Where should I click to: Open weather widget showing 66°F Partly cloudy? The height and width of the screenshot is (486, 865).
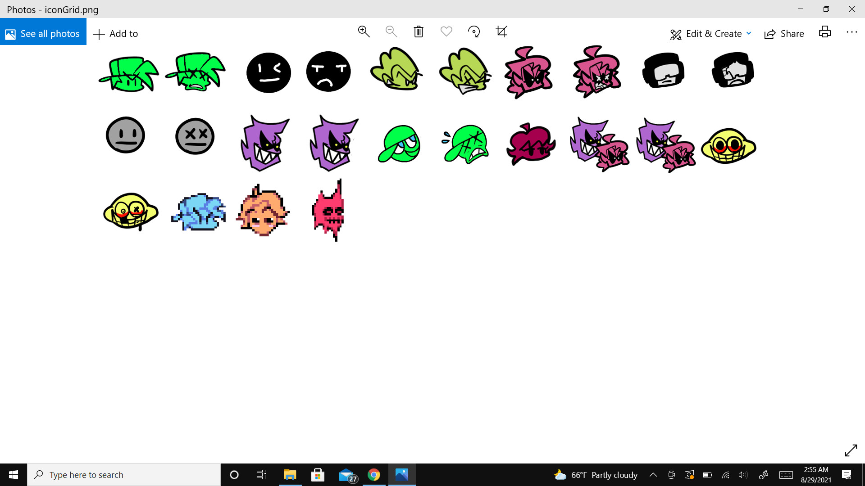tap(596, 475)
